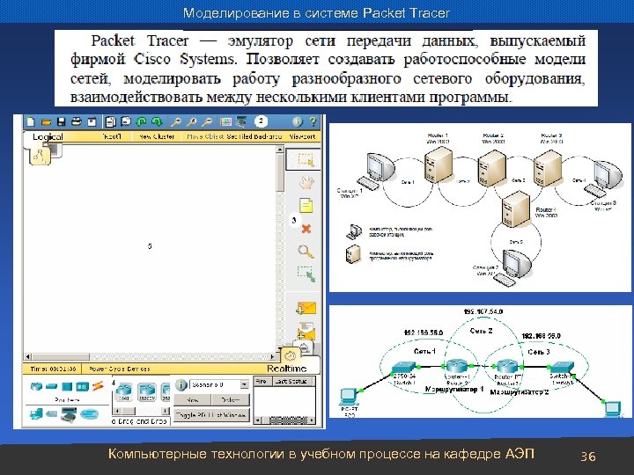Select the Multiuser Connection icon
Image resolution: width=634 pixels, height=475 pixels.
coord(89,414)
